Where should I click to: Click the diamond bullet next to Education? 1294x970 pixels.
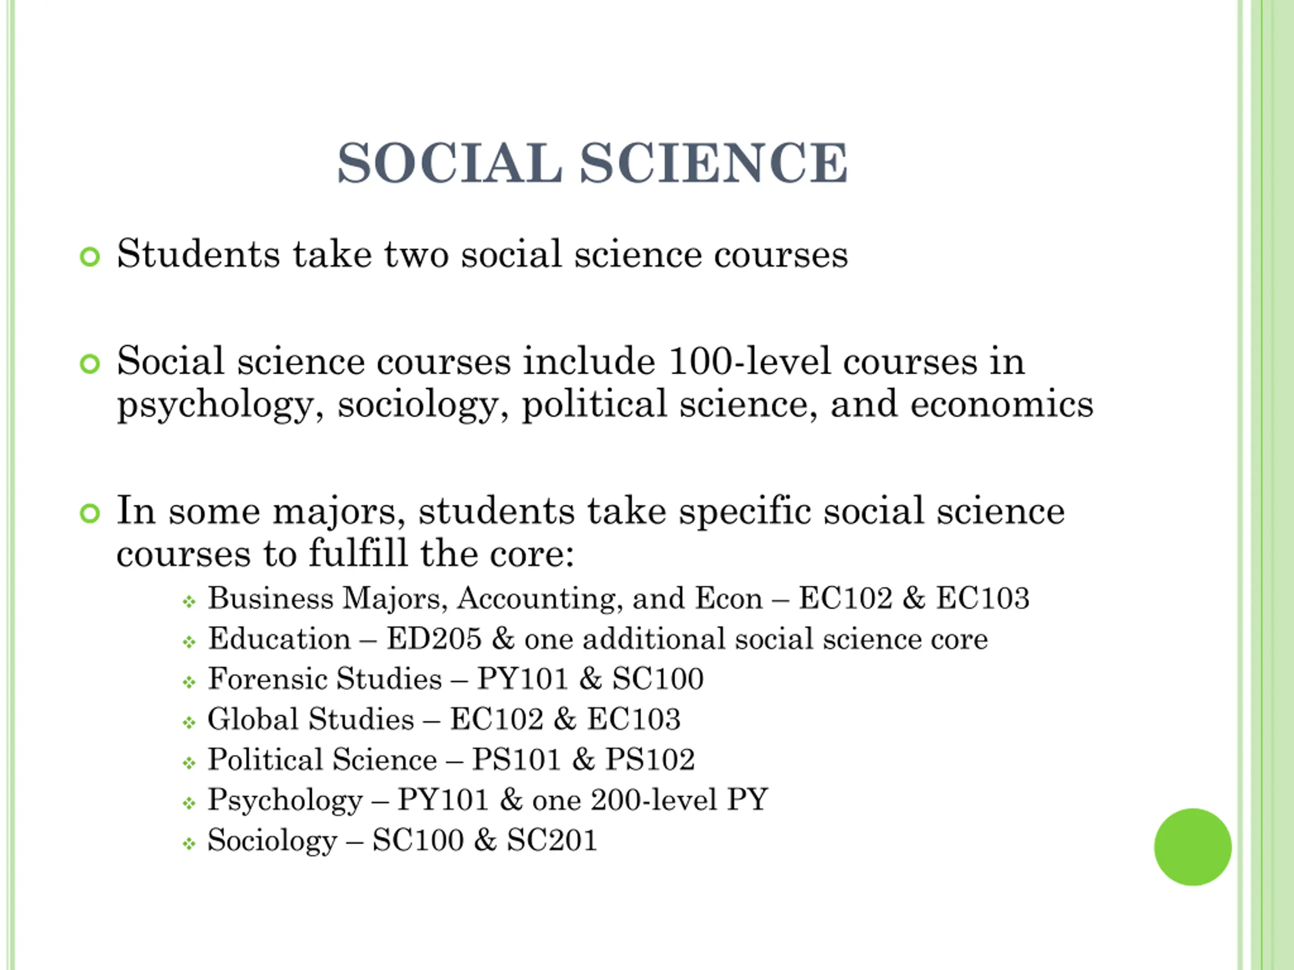point(189,642)
